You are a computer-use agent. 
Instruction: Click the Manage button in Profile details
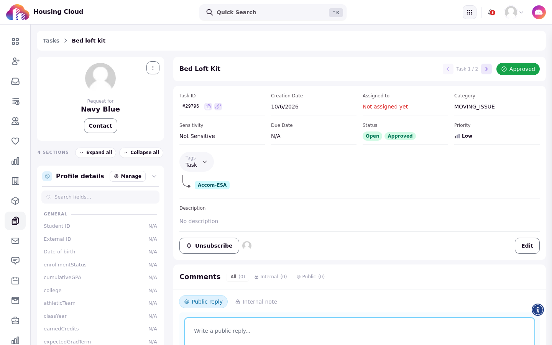click(x=128, y=176)
